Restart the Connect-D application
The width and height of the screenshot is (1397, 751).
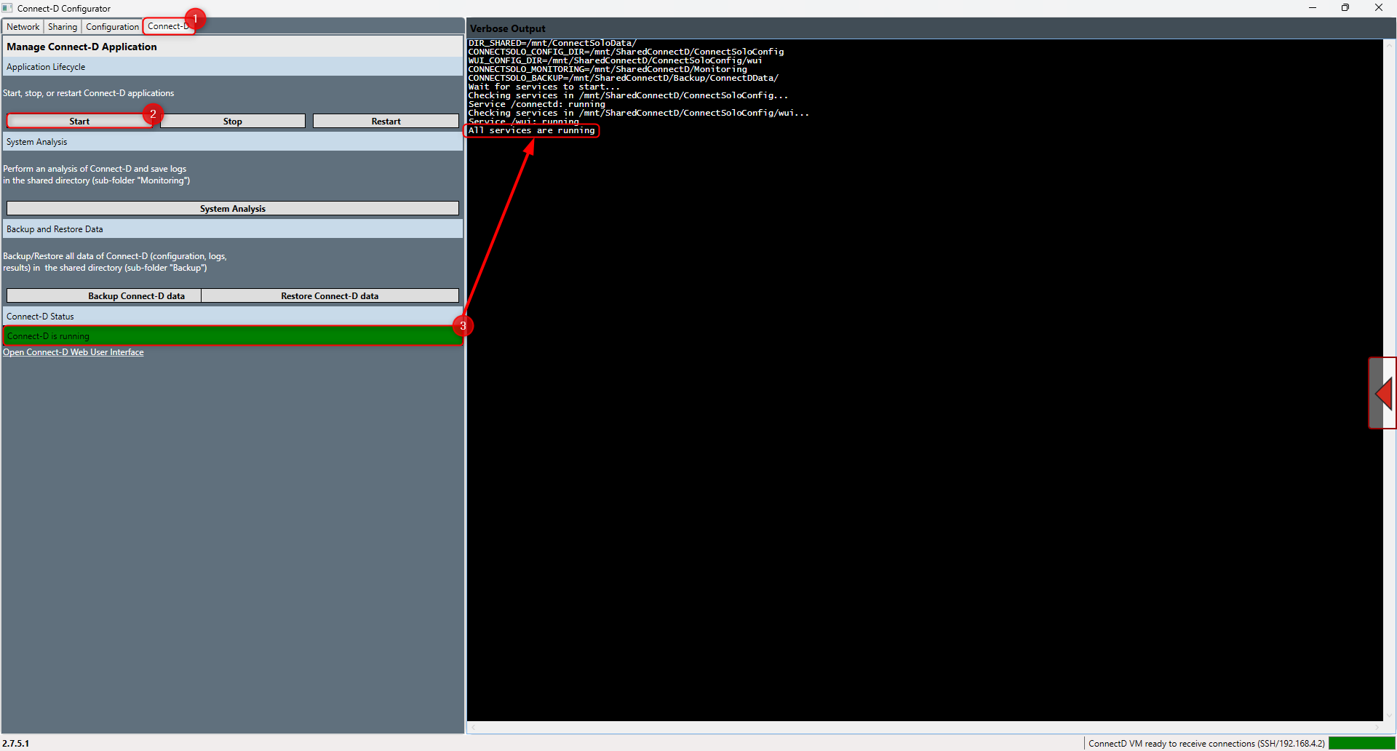pyautogui.click(x=386, y=122)
